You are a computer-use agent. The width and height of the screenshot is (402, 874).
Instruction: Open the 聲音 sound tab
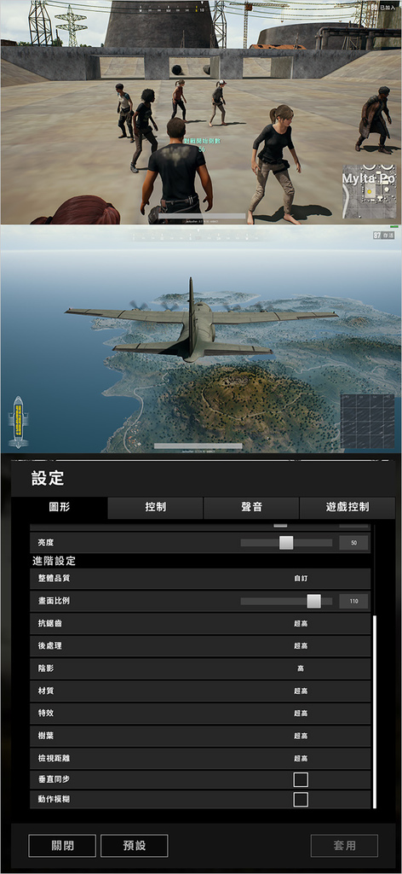coord(251,508)
